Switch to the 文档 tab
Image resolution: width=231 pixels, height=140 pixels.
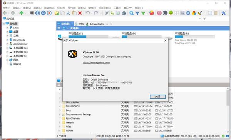coord(80,24)
